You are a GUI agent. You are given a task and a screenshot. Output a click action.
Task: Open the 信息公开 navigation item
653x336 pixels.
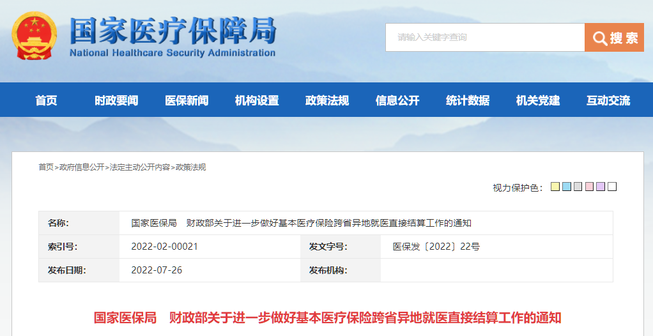click(397, 100)
